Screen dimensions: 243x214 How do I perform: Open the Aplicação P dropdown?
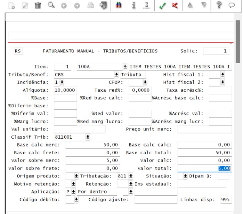(73, 192)
